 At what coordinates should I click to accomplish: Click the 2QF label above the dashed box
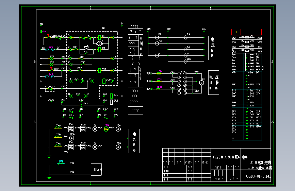[x=103, y=28]
